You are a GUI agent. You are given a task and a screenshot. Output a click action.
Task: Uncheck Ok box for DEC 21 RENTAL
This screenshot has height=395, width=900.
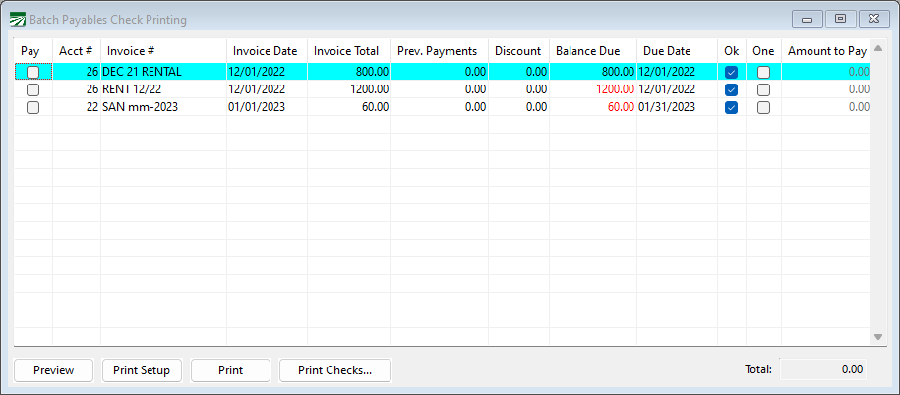tap(731, 72)
